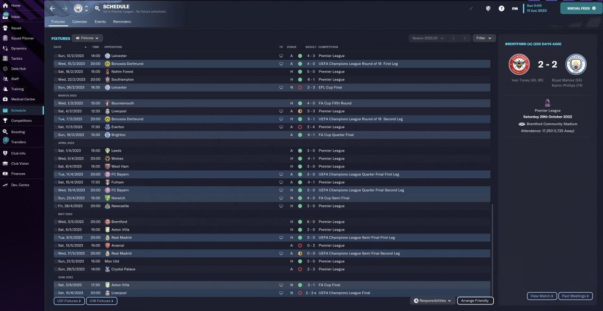Sort by the DATE column header
Screen dimensions: 603x311
(57, 47)
